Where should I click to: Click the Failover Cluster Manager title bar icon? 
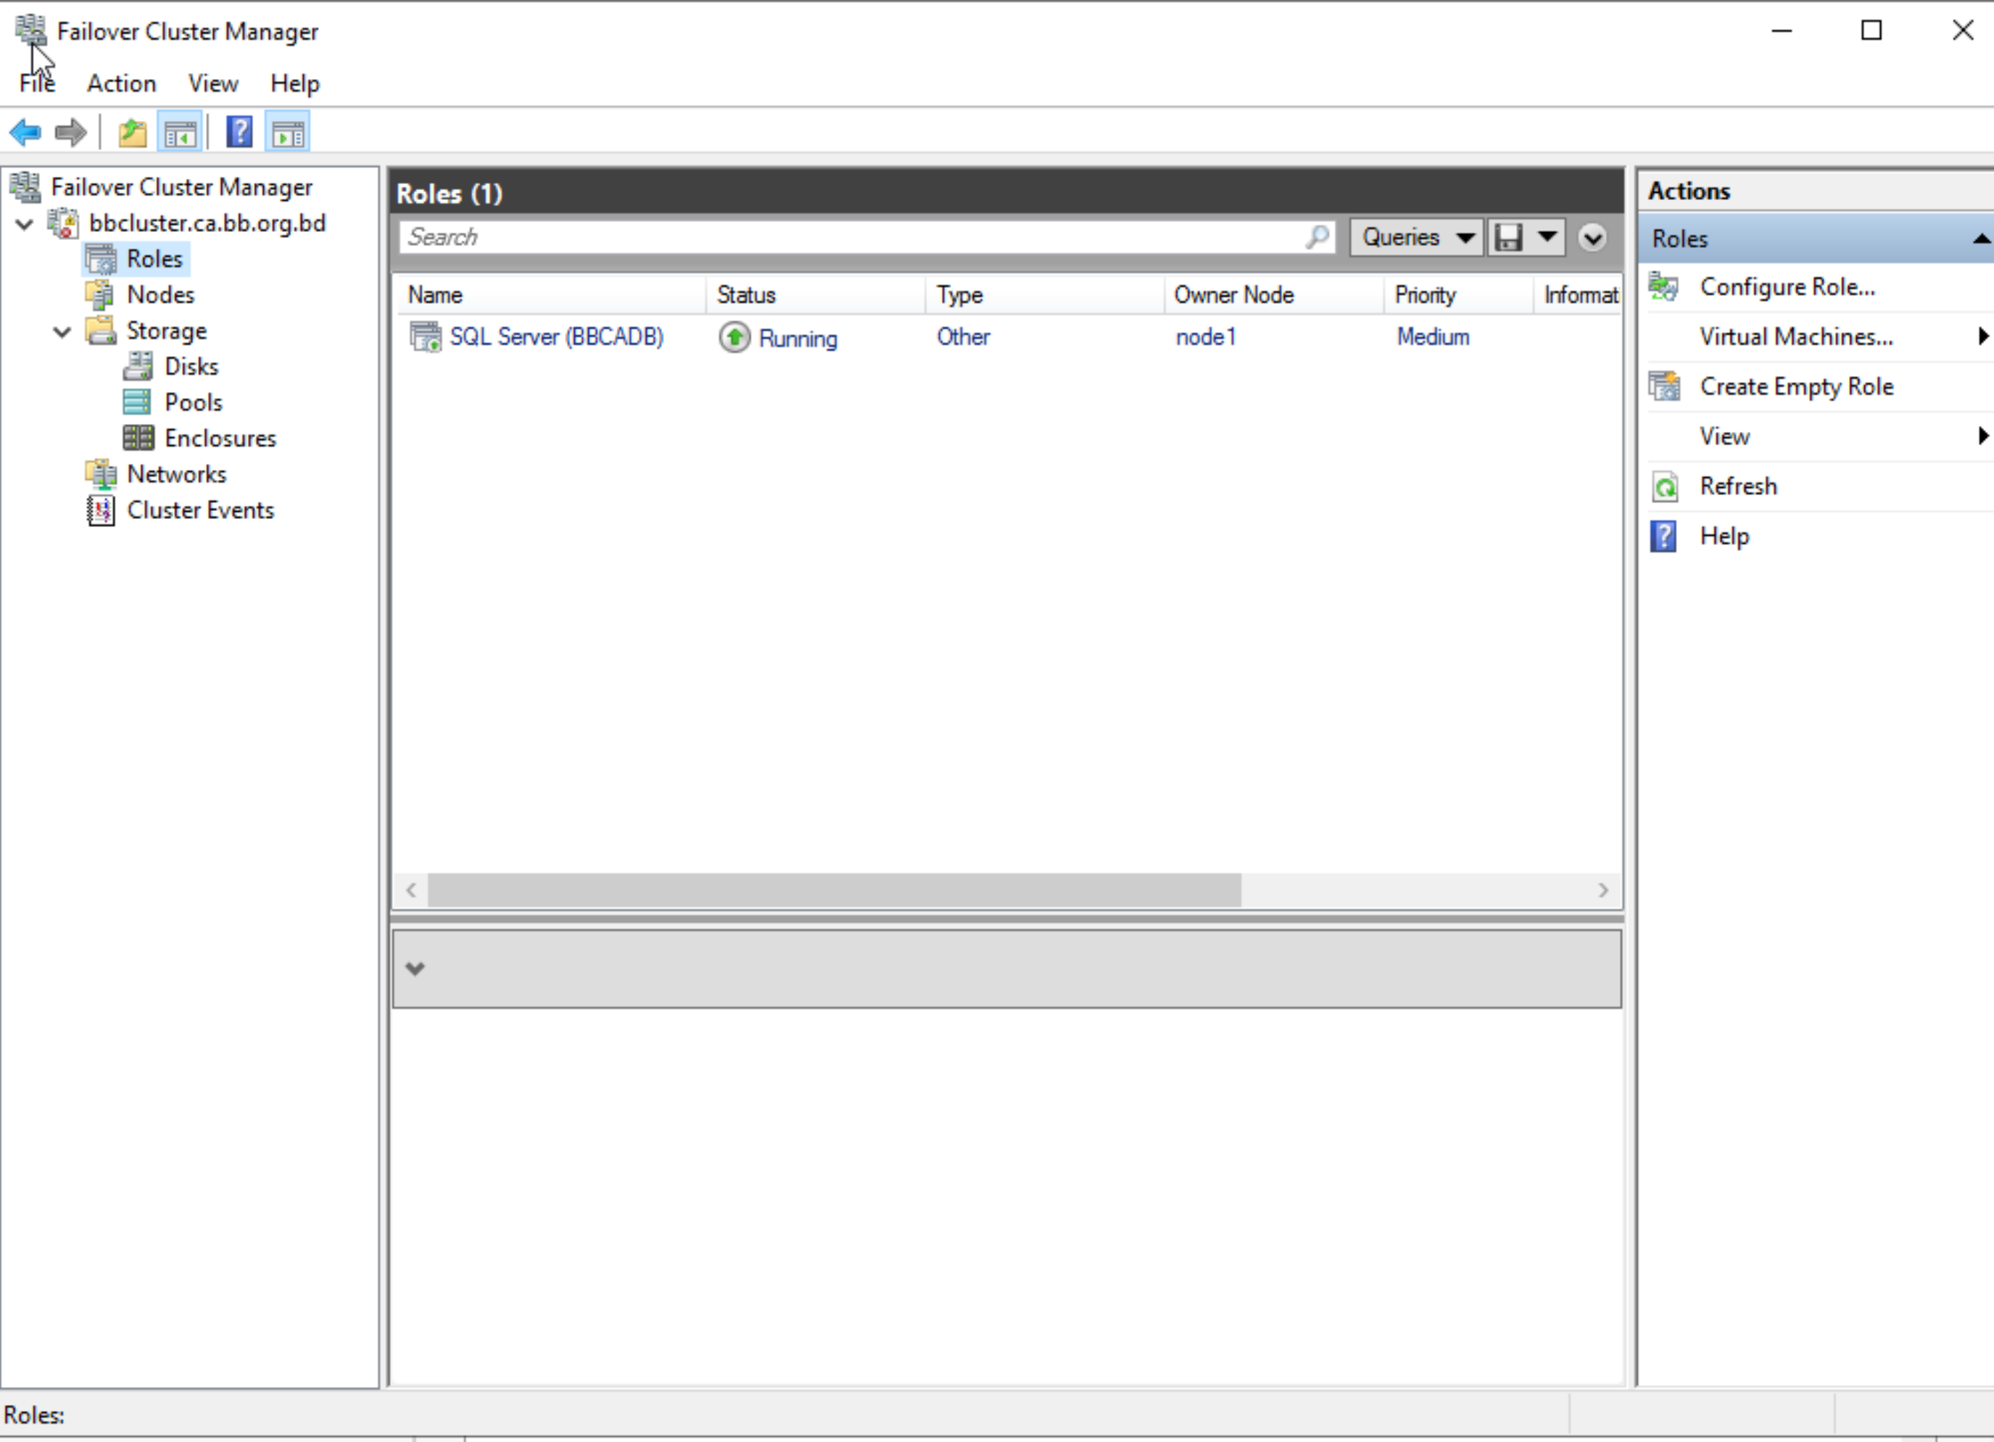click(x=30, y=30)
